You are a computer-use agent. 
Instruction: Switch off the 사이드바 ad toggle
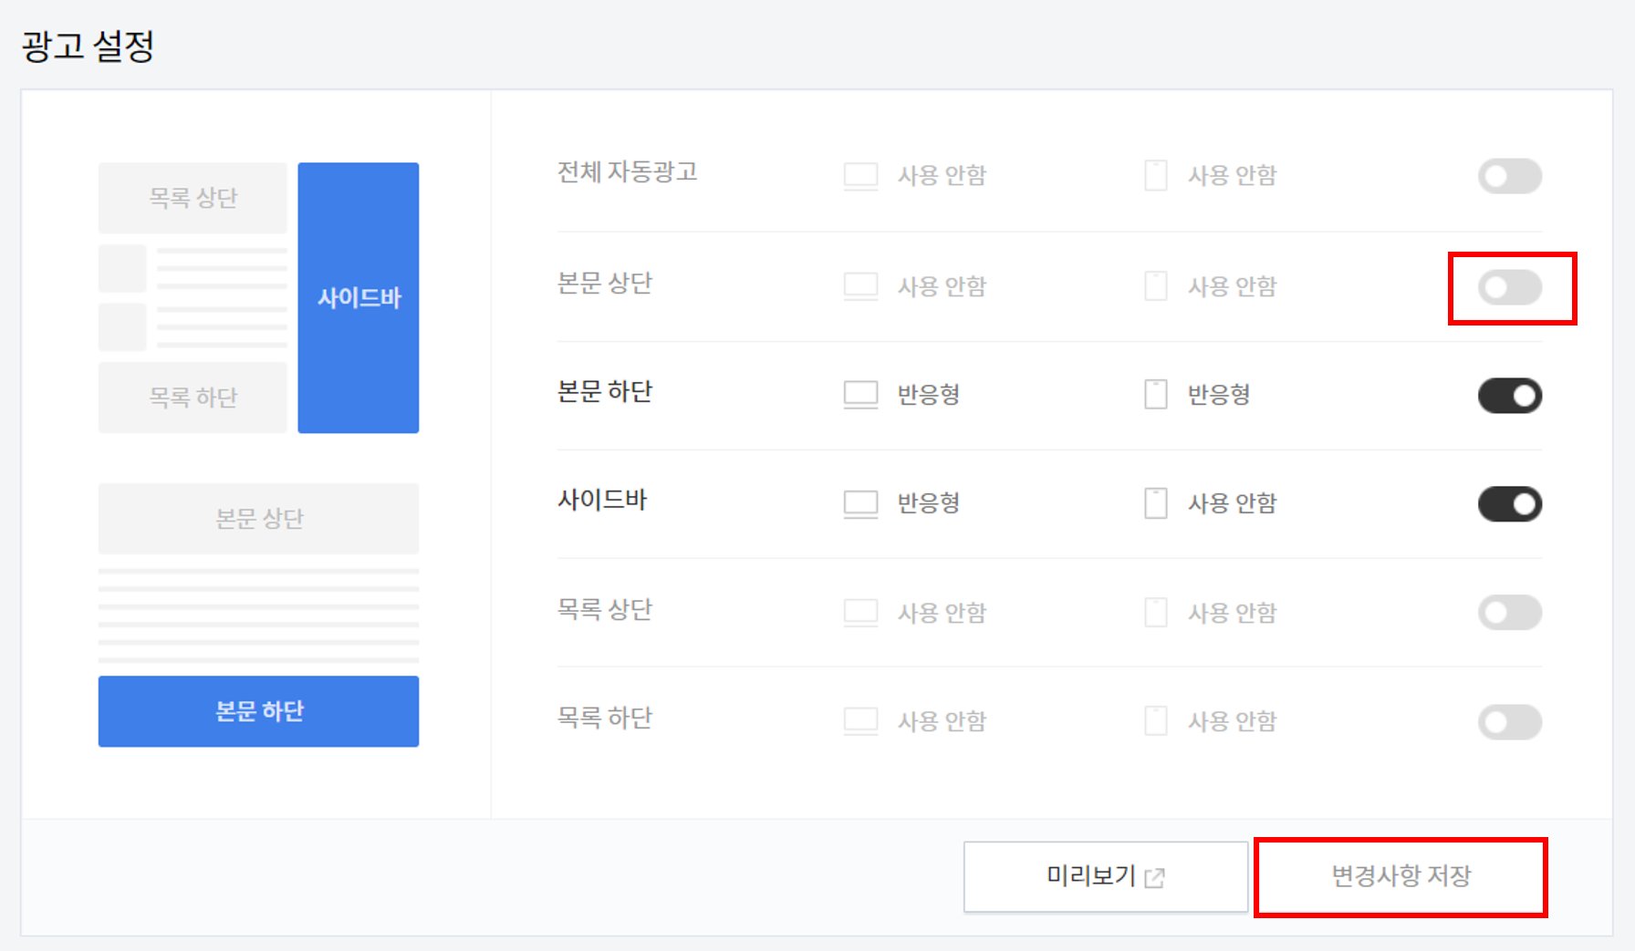click(x=1510, y=504)
